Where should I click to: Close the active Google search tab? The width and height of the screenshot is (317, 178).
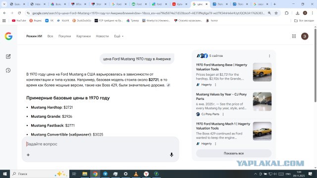pos(207,4)
